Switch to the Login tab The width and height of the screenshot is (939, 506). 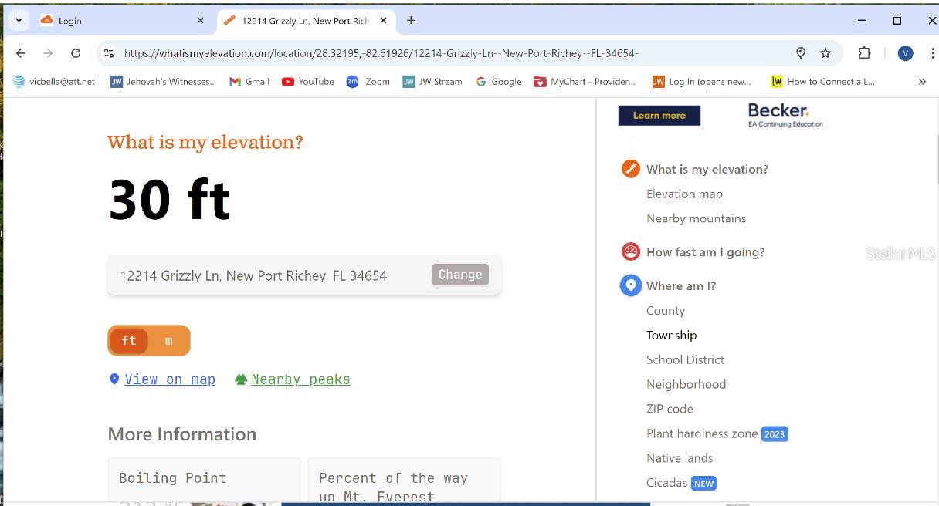(x=116, y=21)
